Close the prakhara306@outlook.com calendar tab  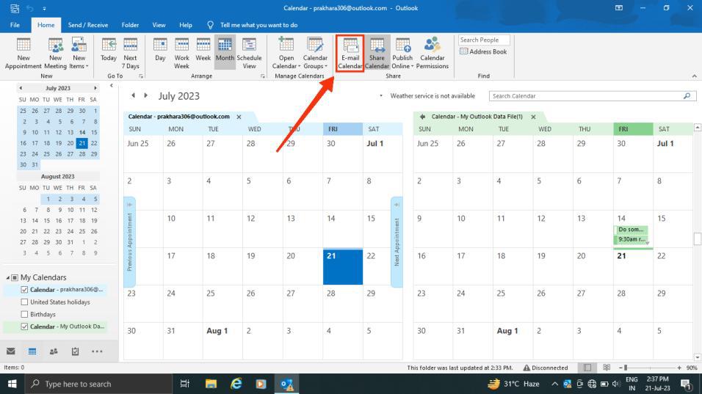pyautogui.click(x=239, y=117)
